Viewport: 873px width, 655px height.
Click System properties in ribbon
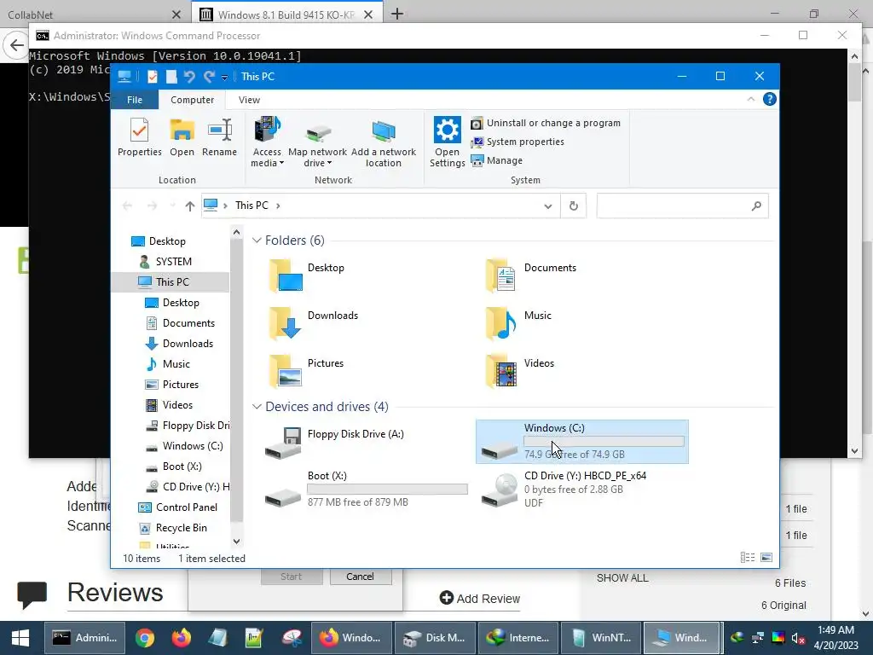coord(517,142)
